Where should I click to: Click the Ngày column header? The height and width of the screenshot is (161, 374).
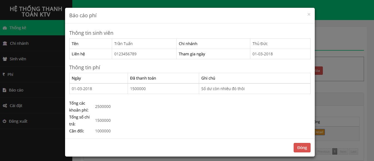(98, 78)
